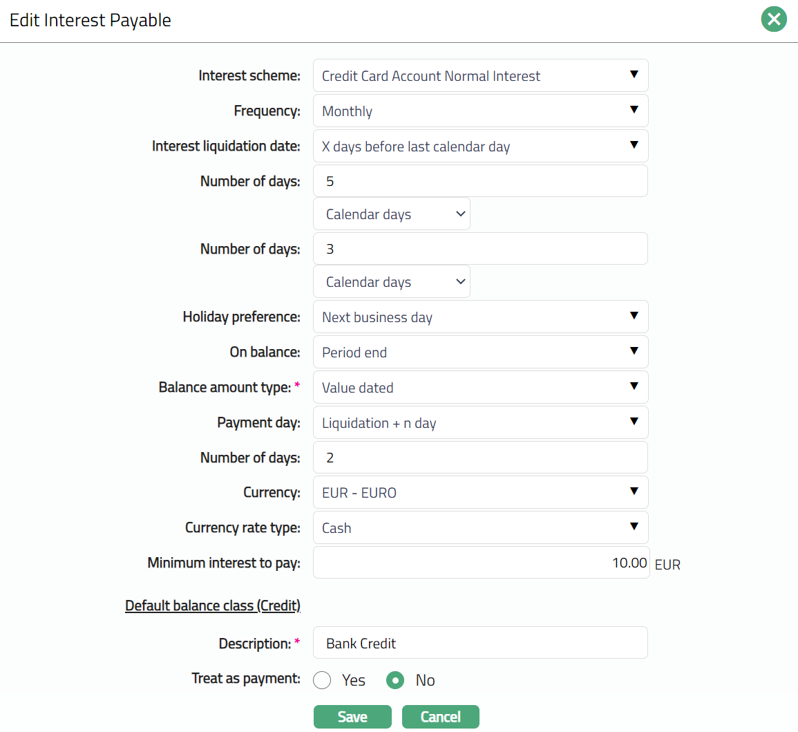The width and height of the screenshot is (798, 732).
Task: Close the Edit Interest Payable dialog
Action: (774, 19)
